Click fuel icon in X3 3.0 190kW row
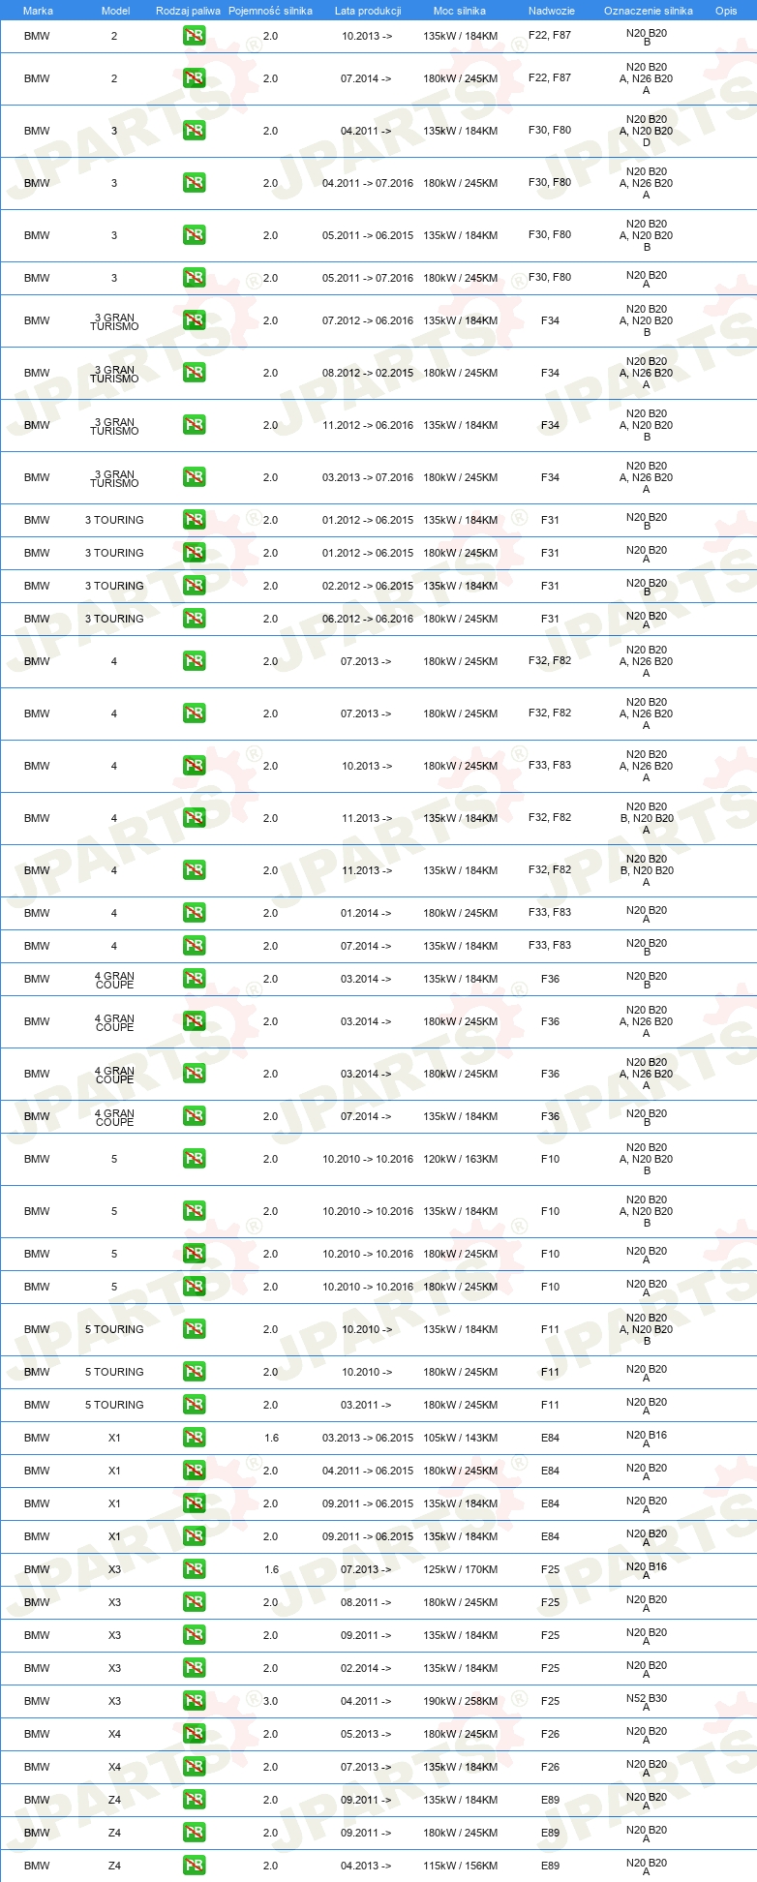The height and width of the screenshot is (1882, 757). (x=194, y=1701)
